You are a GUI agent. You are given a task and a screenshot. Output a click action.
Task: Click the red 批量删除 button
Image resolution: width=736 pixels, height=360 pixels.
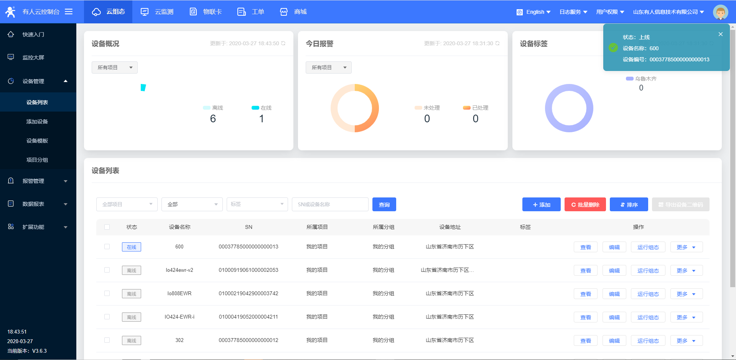point(585,204)
